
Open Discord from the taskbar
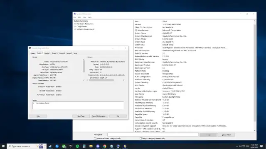coord(98,146)
